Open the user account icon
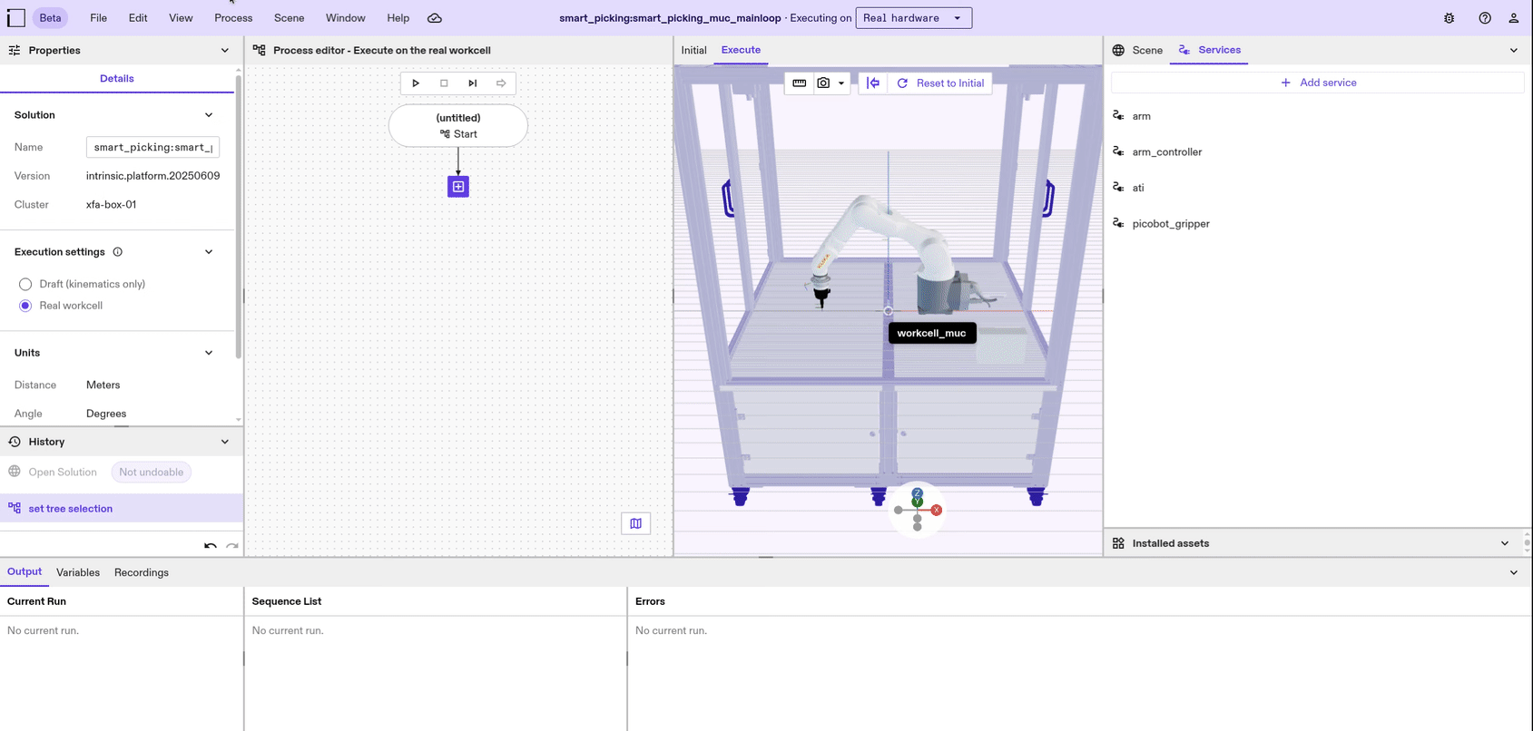 point(1514,18)
